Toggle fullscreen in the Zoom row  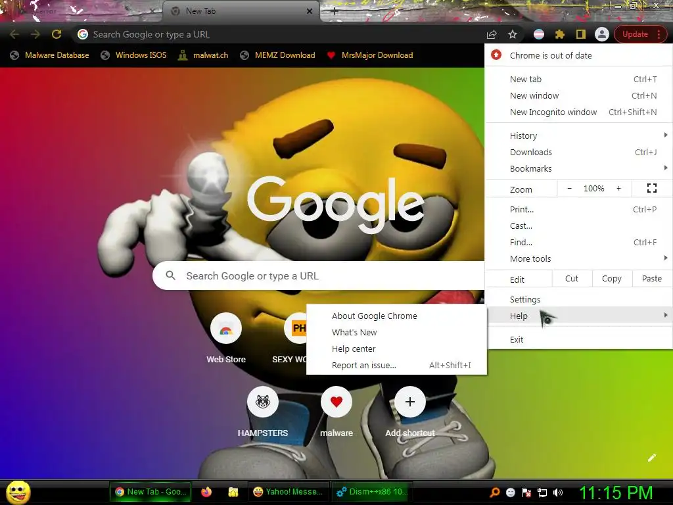(651, 188)
